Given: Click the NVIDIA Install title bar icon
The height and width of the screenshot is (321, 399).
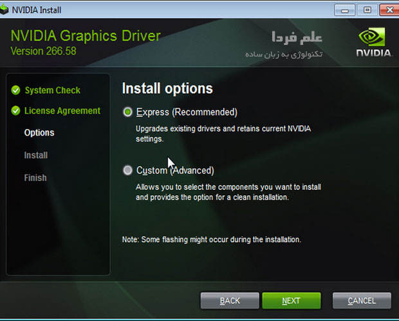Looking at the screenshot, I should tap(6, 10).
